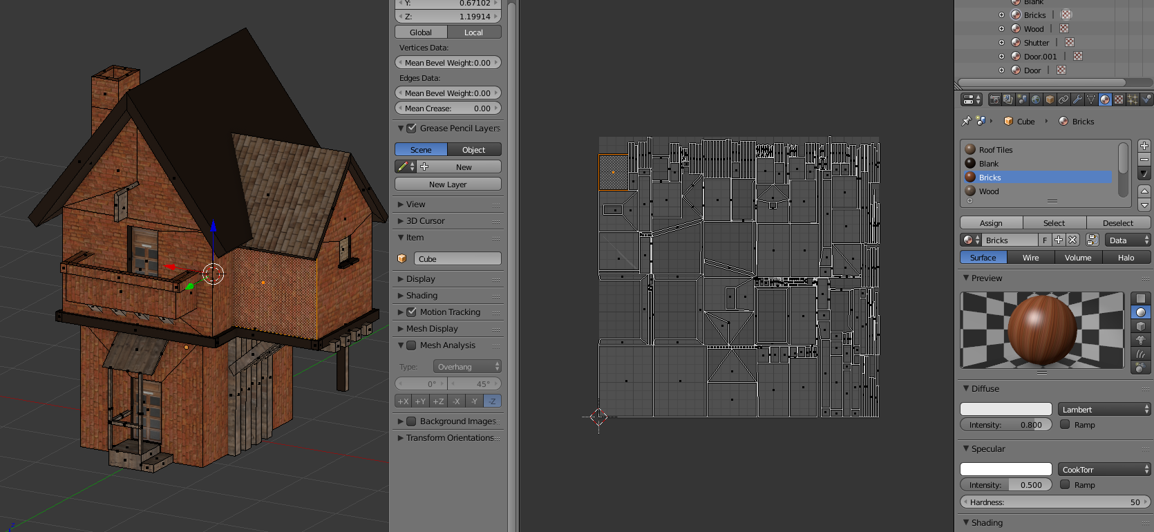
Task: Choose cube preview type
Action: coord(1140,326)
